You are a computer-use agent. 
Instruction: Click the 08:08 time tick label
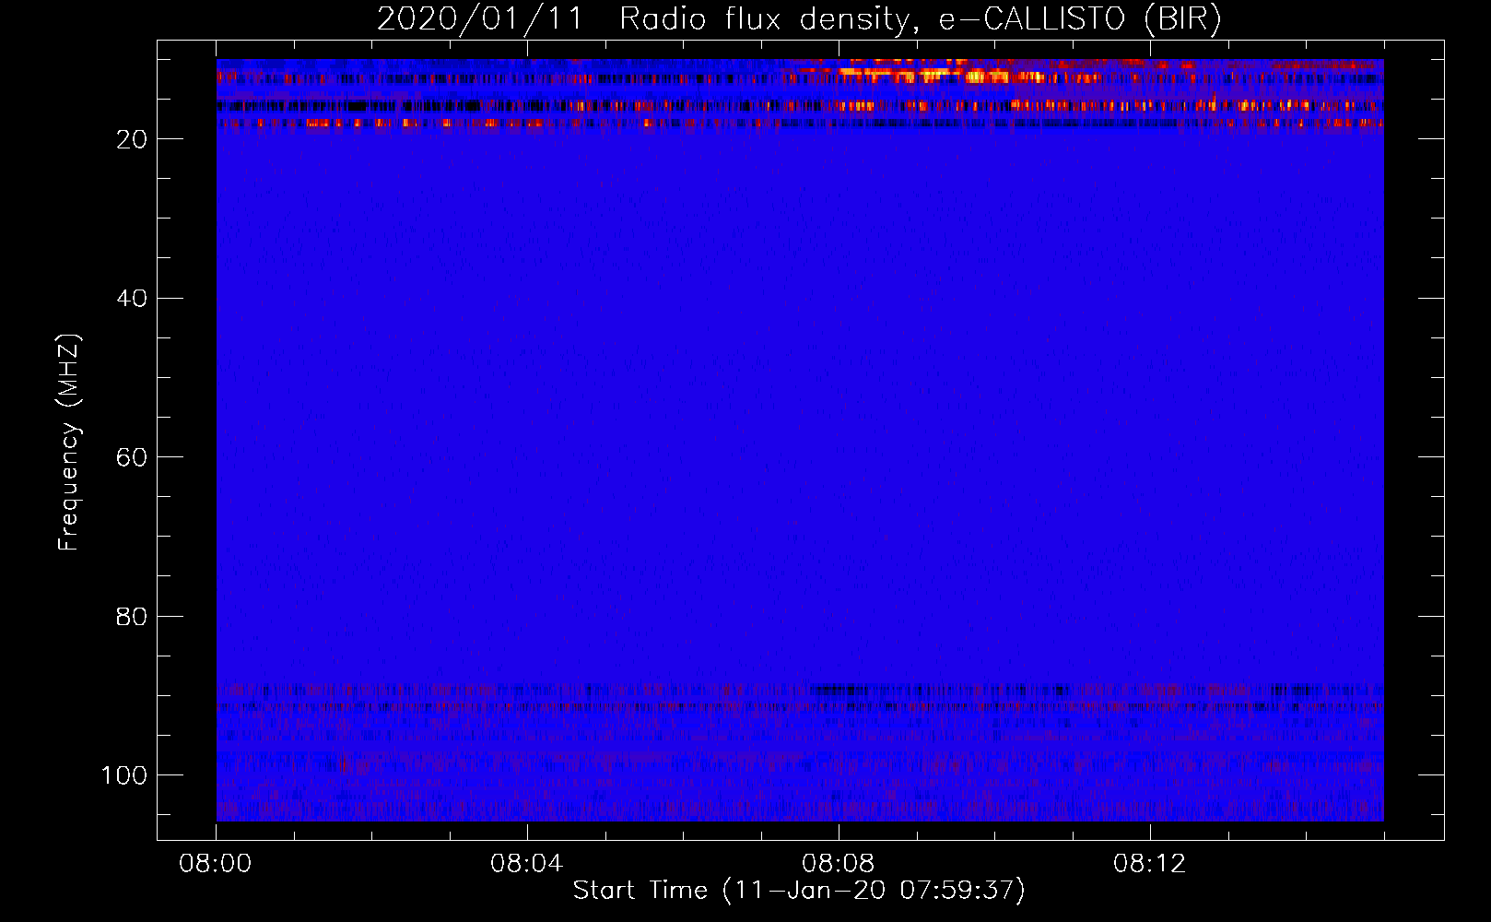[839, 864]
